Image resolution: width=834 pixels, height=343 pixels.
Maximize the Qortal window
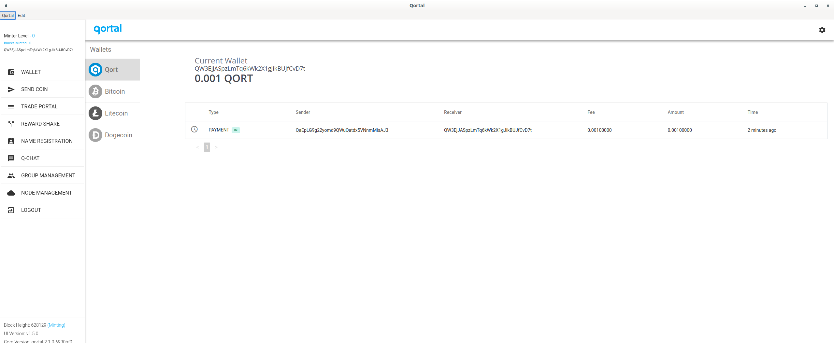pyautogui.click(x=816, y=6)
